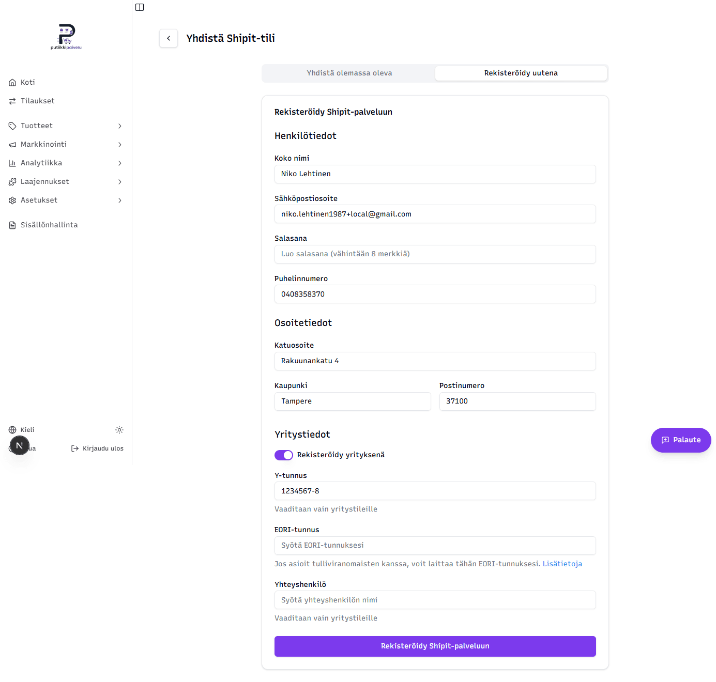Click the N user avatar
The image size is (716, 682).
pyautogui.click(x=20, y=445)
